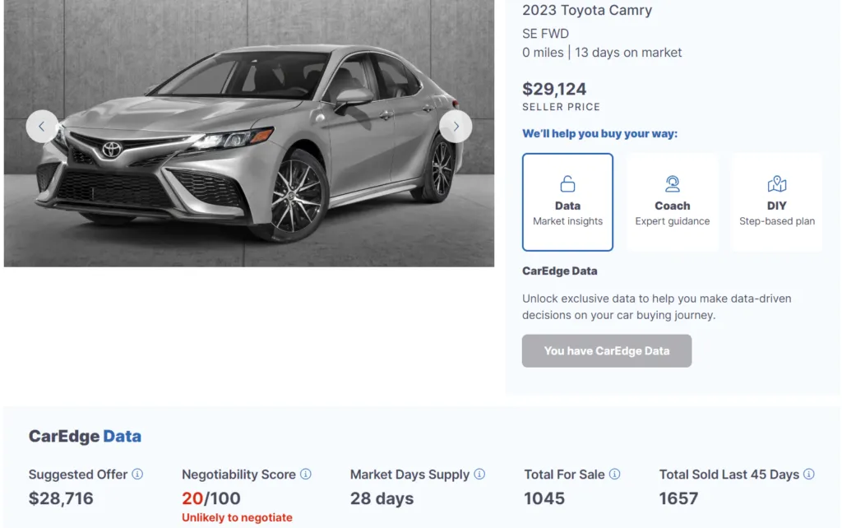
Task: Open the 2023 Toyota Camry listing title
Action: coord(587,11)
